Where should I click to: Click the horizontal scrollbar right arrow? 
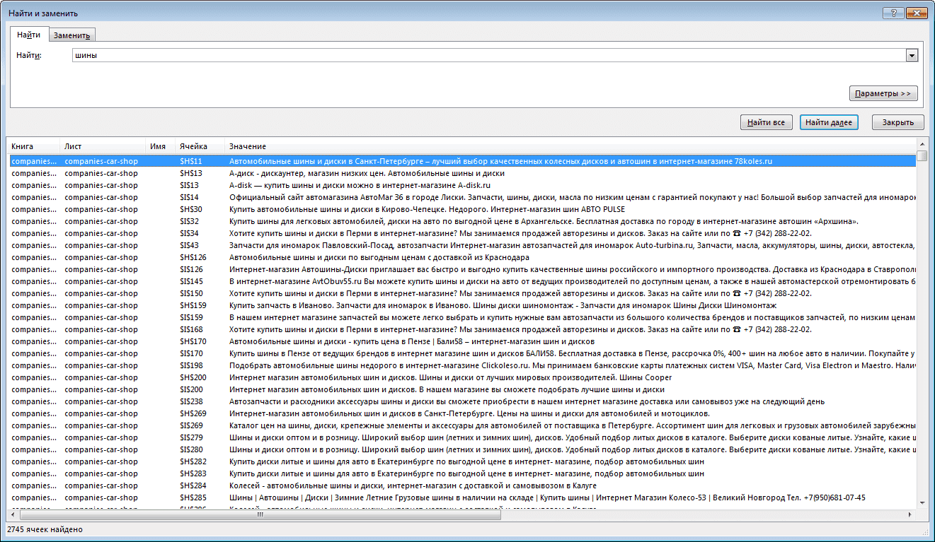(911, 514)
